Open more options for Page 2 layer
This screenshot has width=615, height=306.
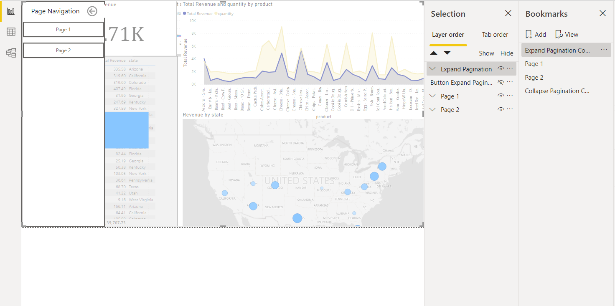point(510,109)
